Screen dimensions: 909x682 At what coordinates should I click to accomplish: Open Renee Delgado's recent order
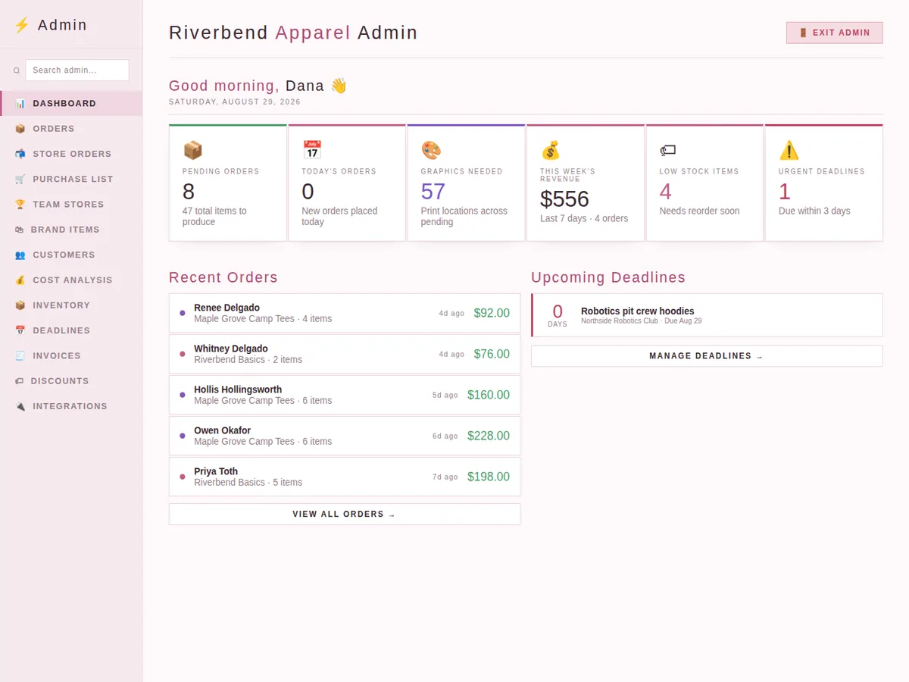point(345,313)
